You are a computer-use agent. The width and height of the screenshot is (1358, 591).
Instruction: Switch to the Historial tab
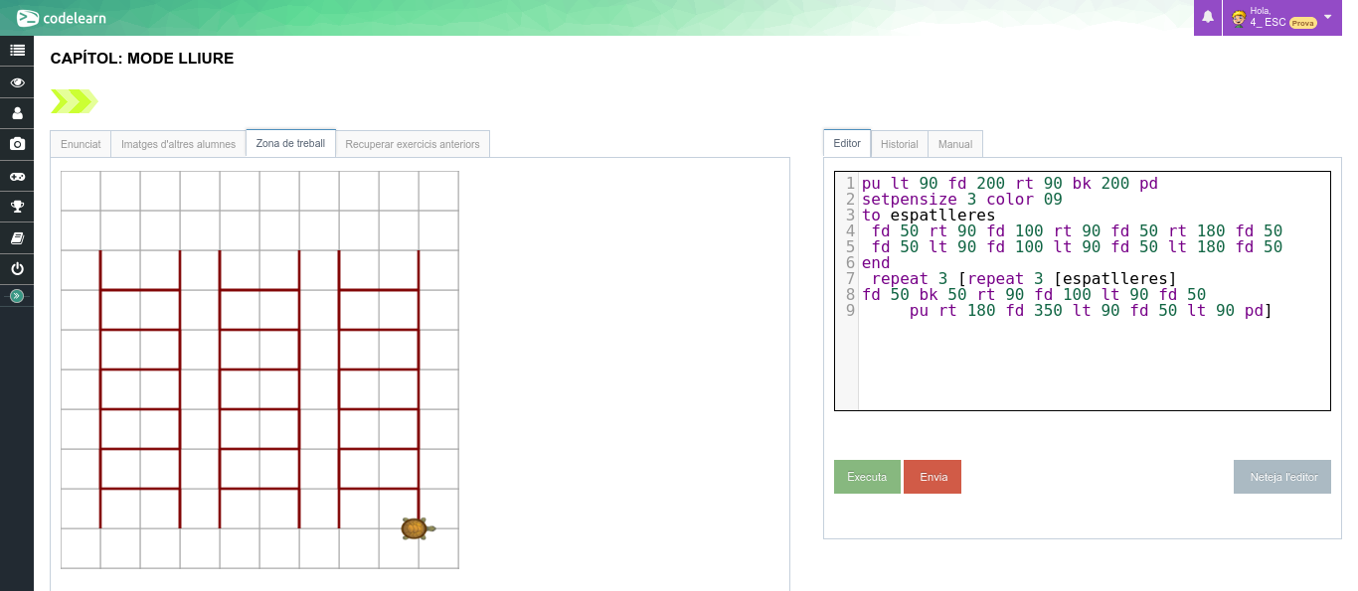pos(899,144)
